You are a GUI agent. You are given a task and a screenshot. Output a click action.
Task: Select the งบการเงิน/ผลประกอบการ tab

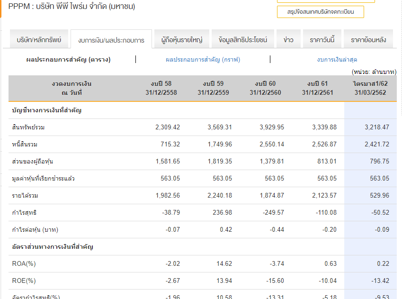(x=111, y=40)
